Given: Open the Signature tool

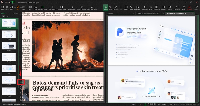Looking at the screenshot, I should point(145,8).
